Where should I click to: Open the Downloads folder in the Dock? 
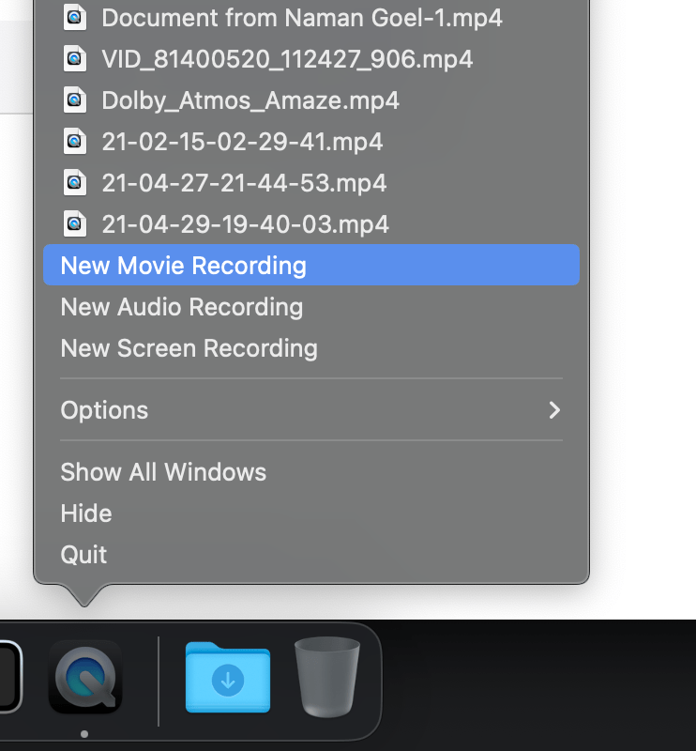point(227,678)
